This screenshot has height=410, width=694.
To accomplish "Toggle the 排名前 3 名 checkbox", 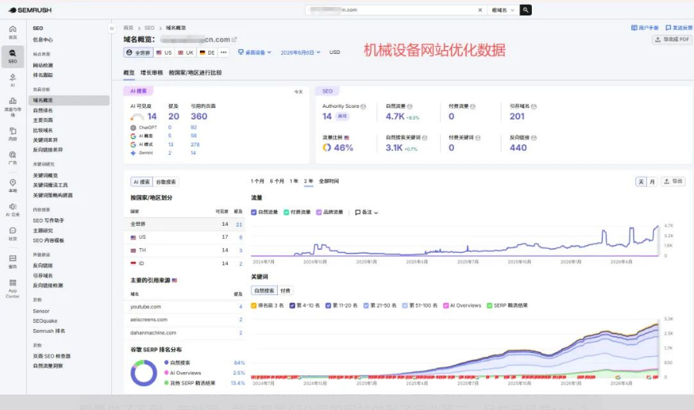I will click(254, 305).
